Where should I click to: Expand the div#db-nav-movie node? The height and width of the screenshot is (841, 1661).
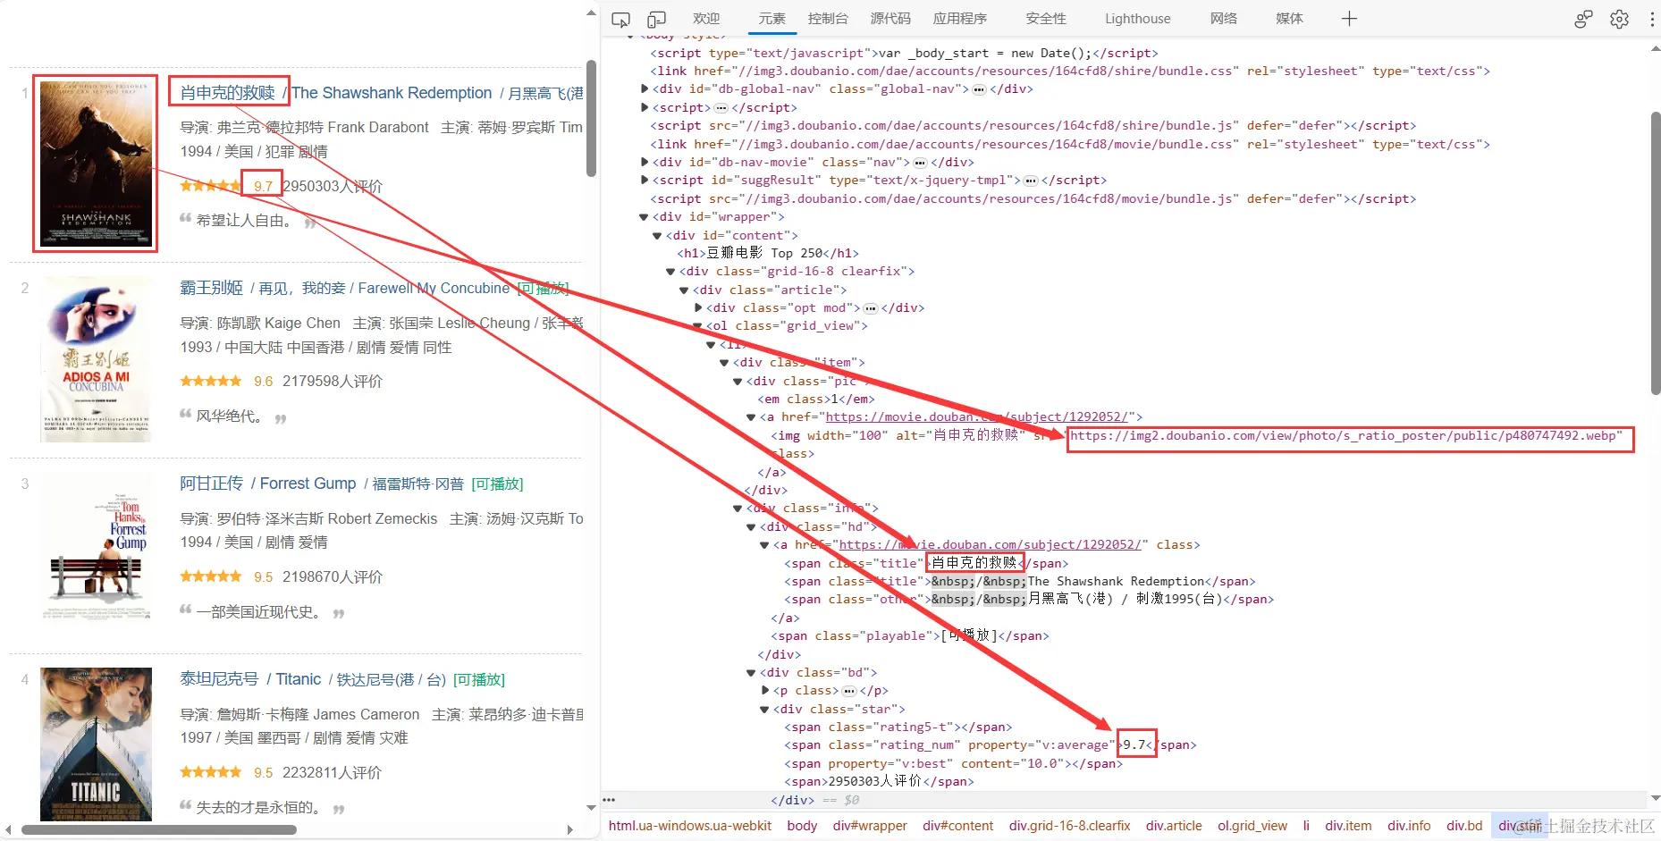coord(645,163)
